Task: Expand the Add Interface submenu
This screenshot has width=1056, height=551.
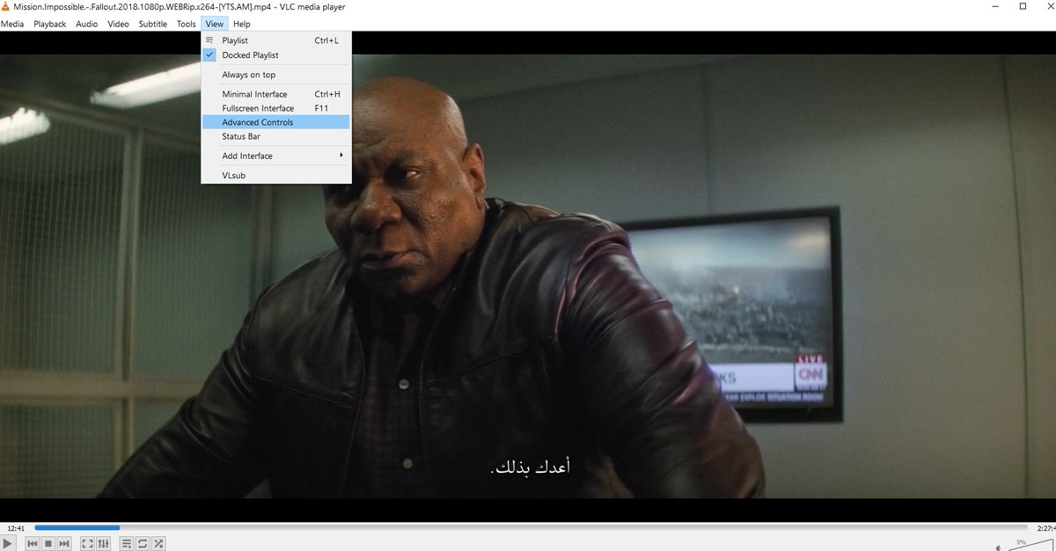Action: click(x=275, y=156)
